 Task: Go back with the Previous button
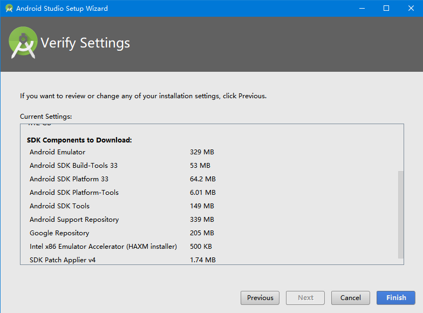click(x=260, y=298)
